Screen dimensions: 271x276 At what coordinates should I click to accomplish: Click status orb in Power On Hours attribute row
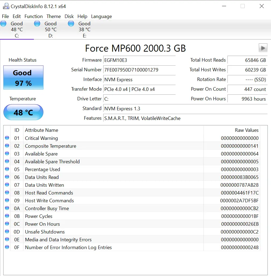[x=7, y=224]
